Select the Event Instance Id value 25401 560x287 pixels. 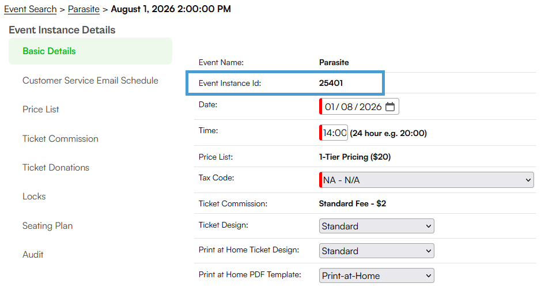click(331, 83)
